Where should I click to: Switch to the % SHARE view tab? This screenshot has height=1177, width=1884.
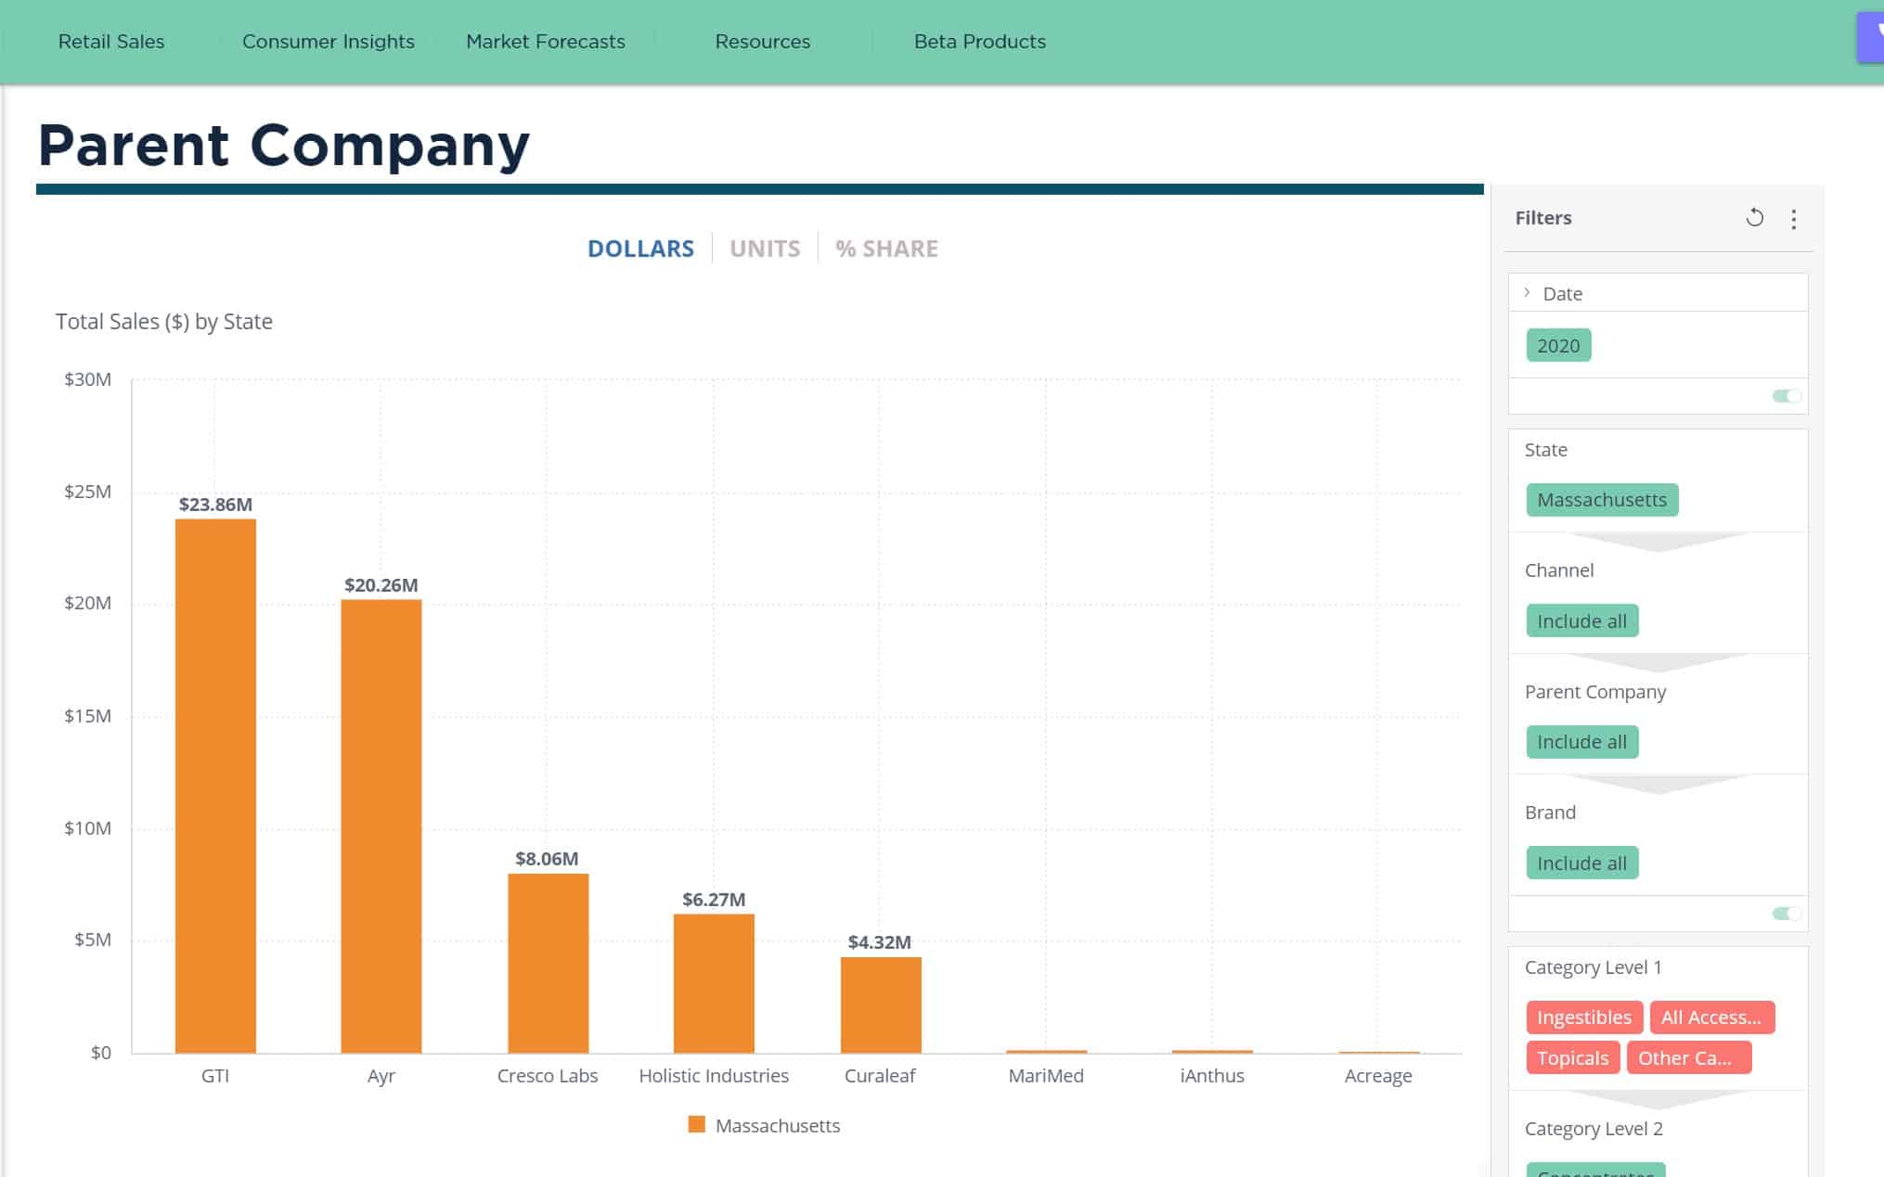point(886,249)
